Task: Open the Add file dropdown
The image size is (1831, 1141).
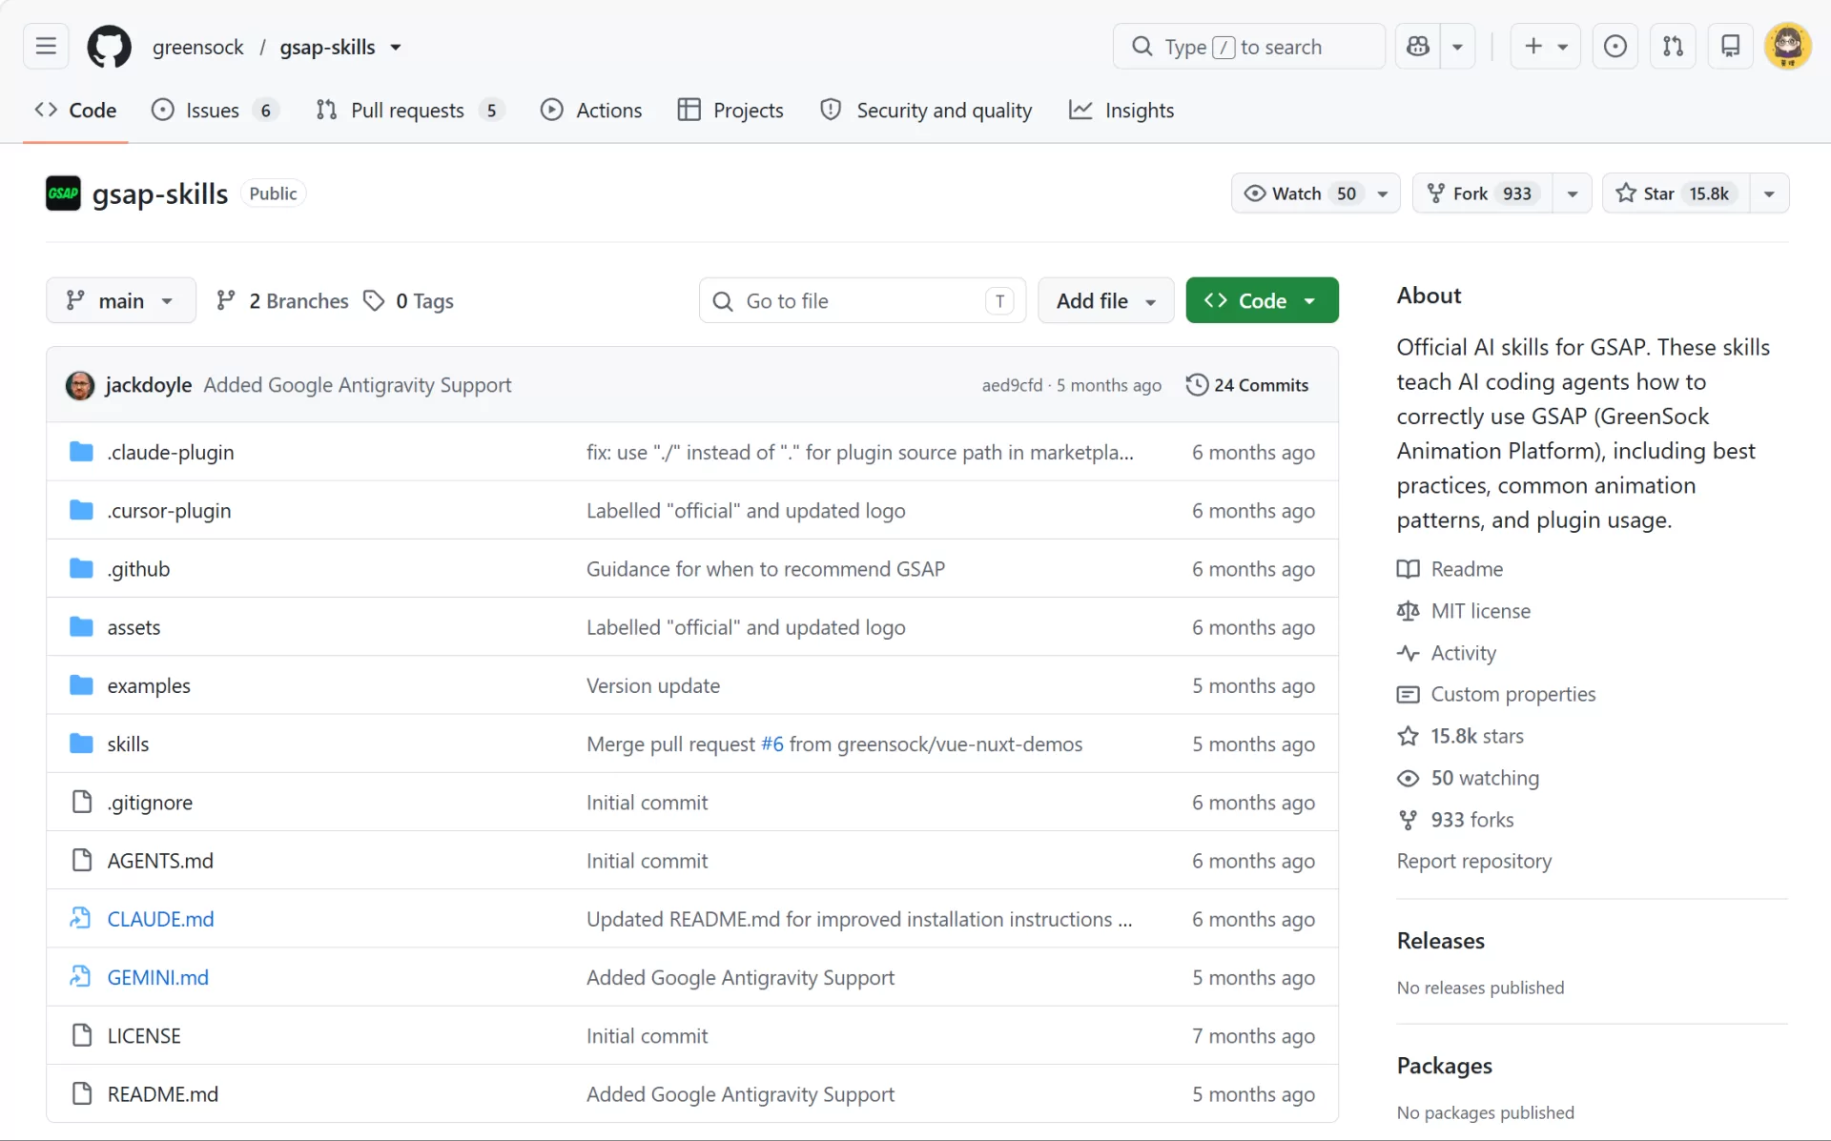Action: pyautogui.click(x=1105, y=301)
